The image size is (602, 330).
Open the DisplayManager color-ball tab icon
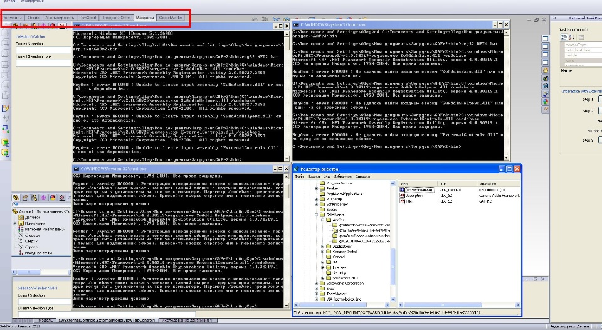[53, 198]
